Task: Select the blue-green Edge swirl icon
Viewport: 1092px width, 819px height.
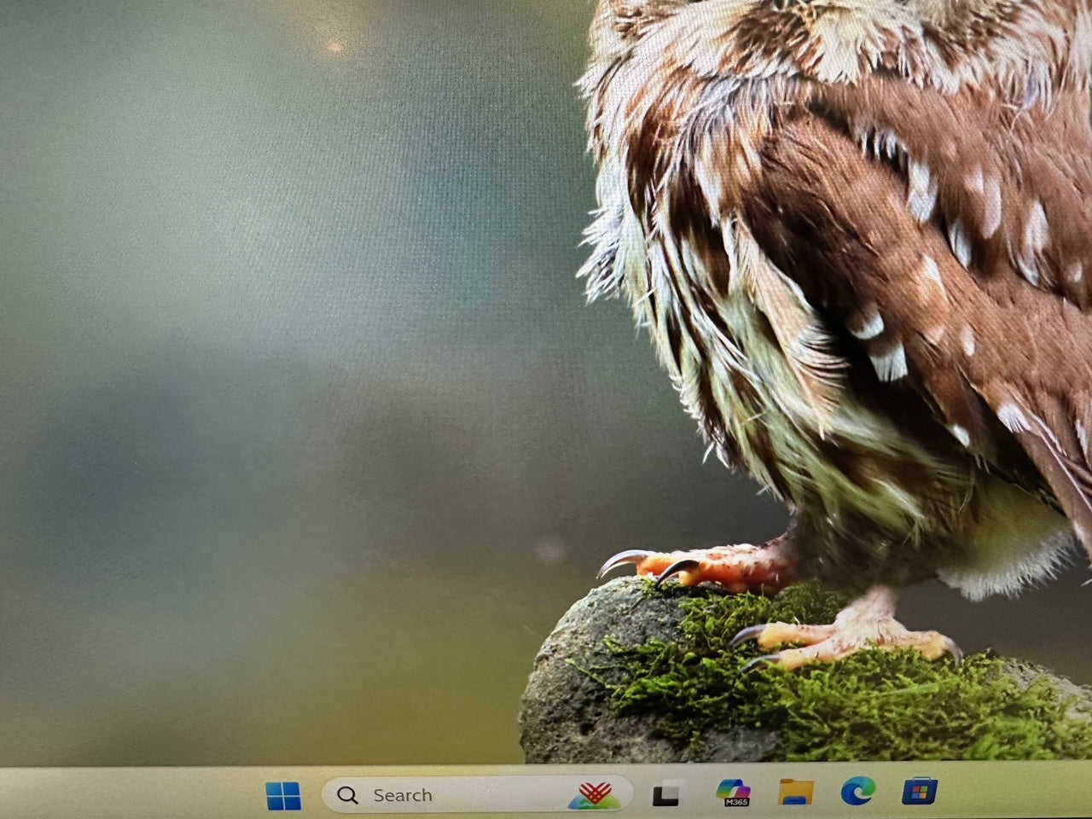Action: (x=857, y=792)
